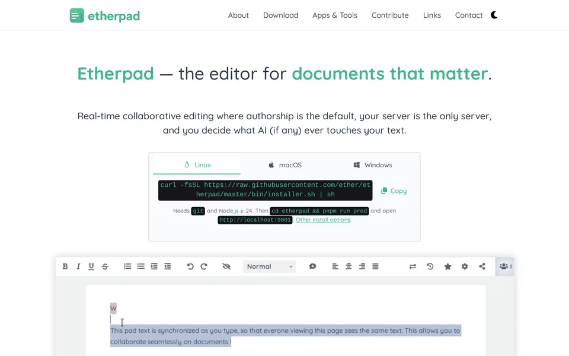This screenshot has width=569, height=356.
Task: Open share and embed icon
Action: click(482, 266)
